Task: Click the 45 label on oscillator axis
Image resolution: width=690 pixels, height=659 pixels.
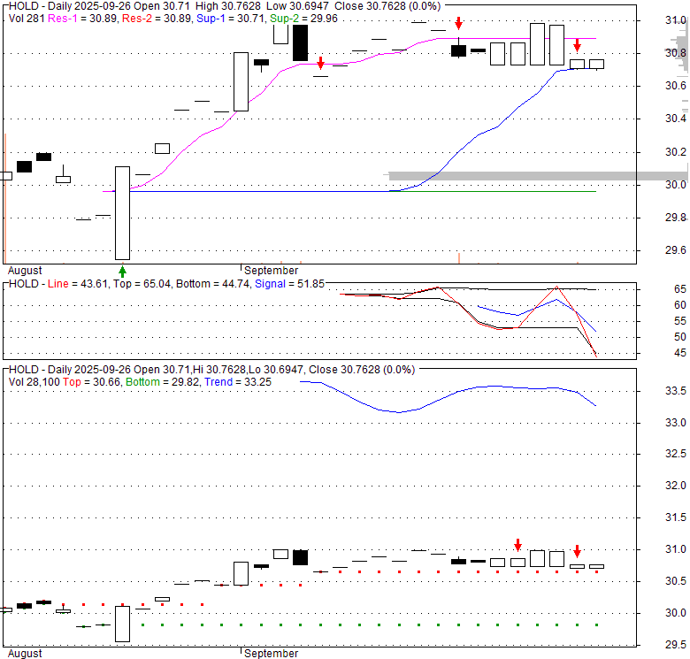Action: pyautogui.click(x=680, y=353)
